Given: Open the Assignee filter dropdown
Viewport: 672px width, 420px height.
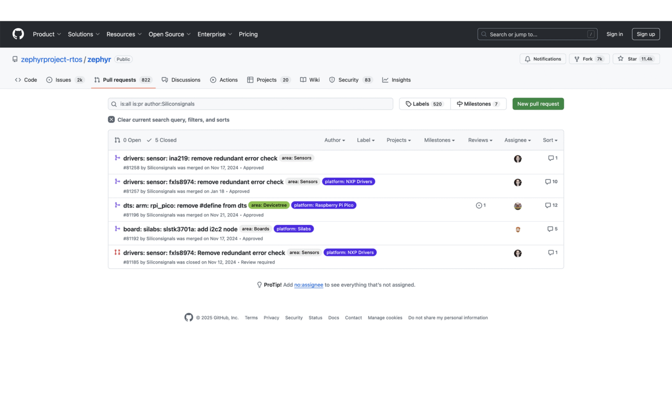Looking at the screenshot, I should coord(517,140).
